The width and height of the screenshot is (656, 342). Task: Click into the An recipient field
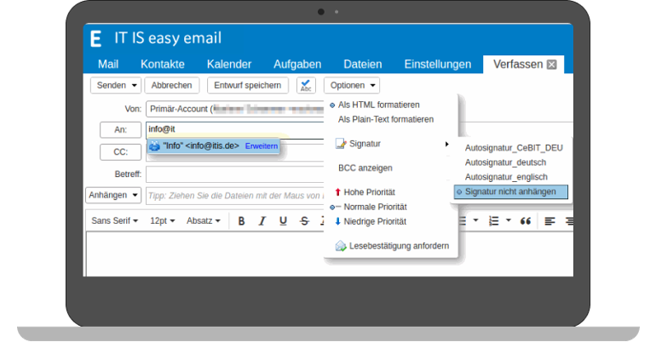tap(234, 130)
